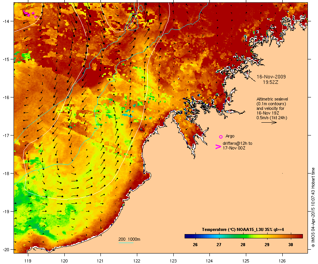Click the '(0.1m contours)' text line
318x264 pixels.
[271, 104]
